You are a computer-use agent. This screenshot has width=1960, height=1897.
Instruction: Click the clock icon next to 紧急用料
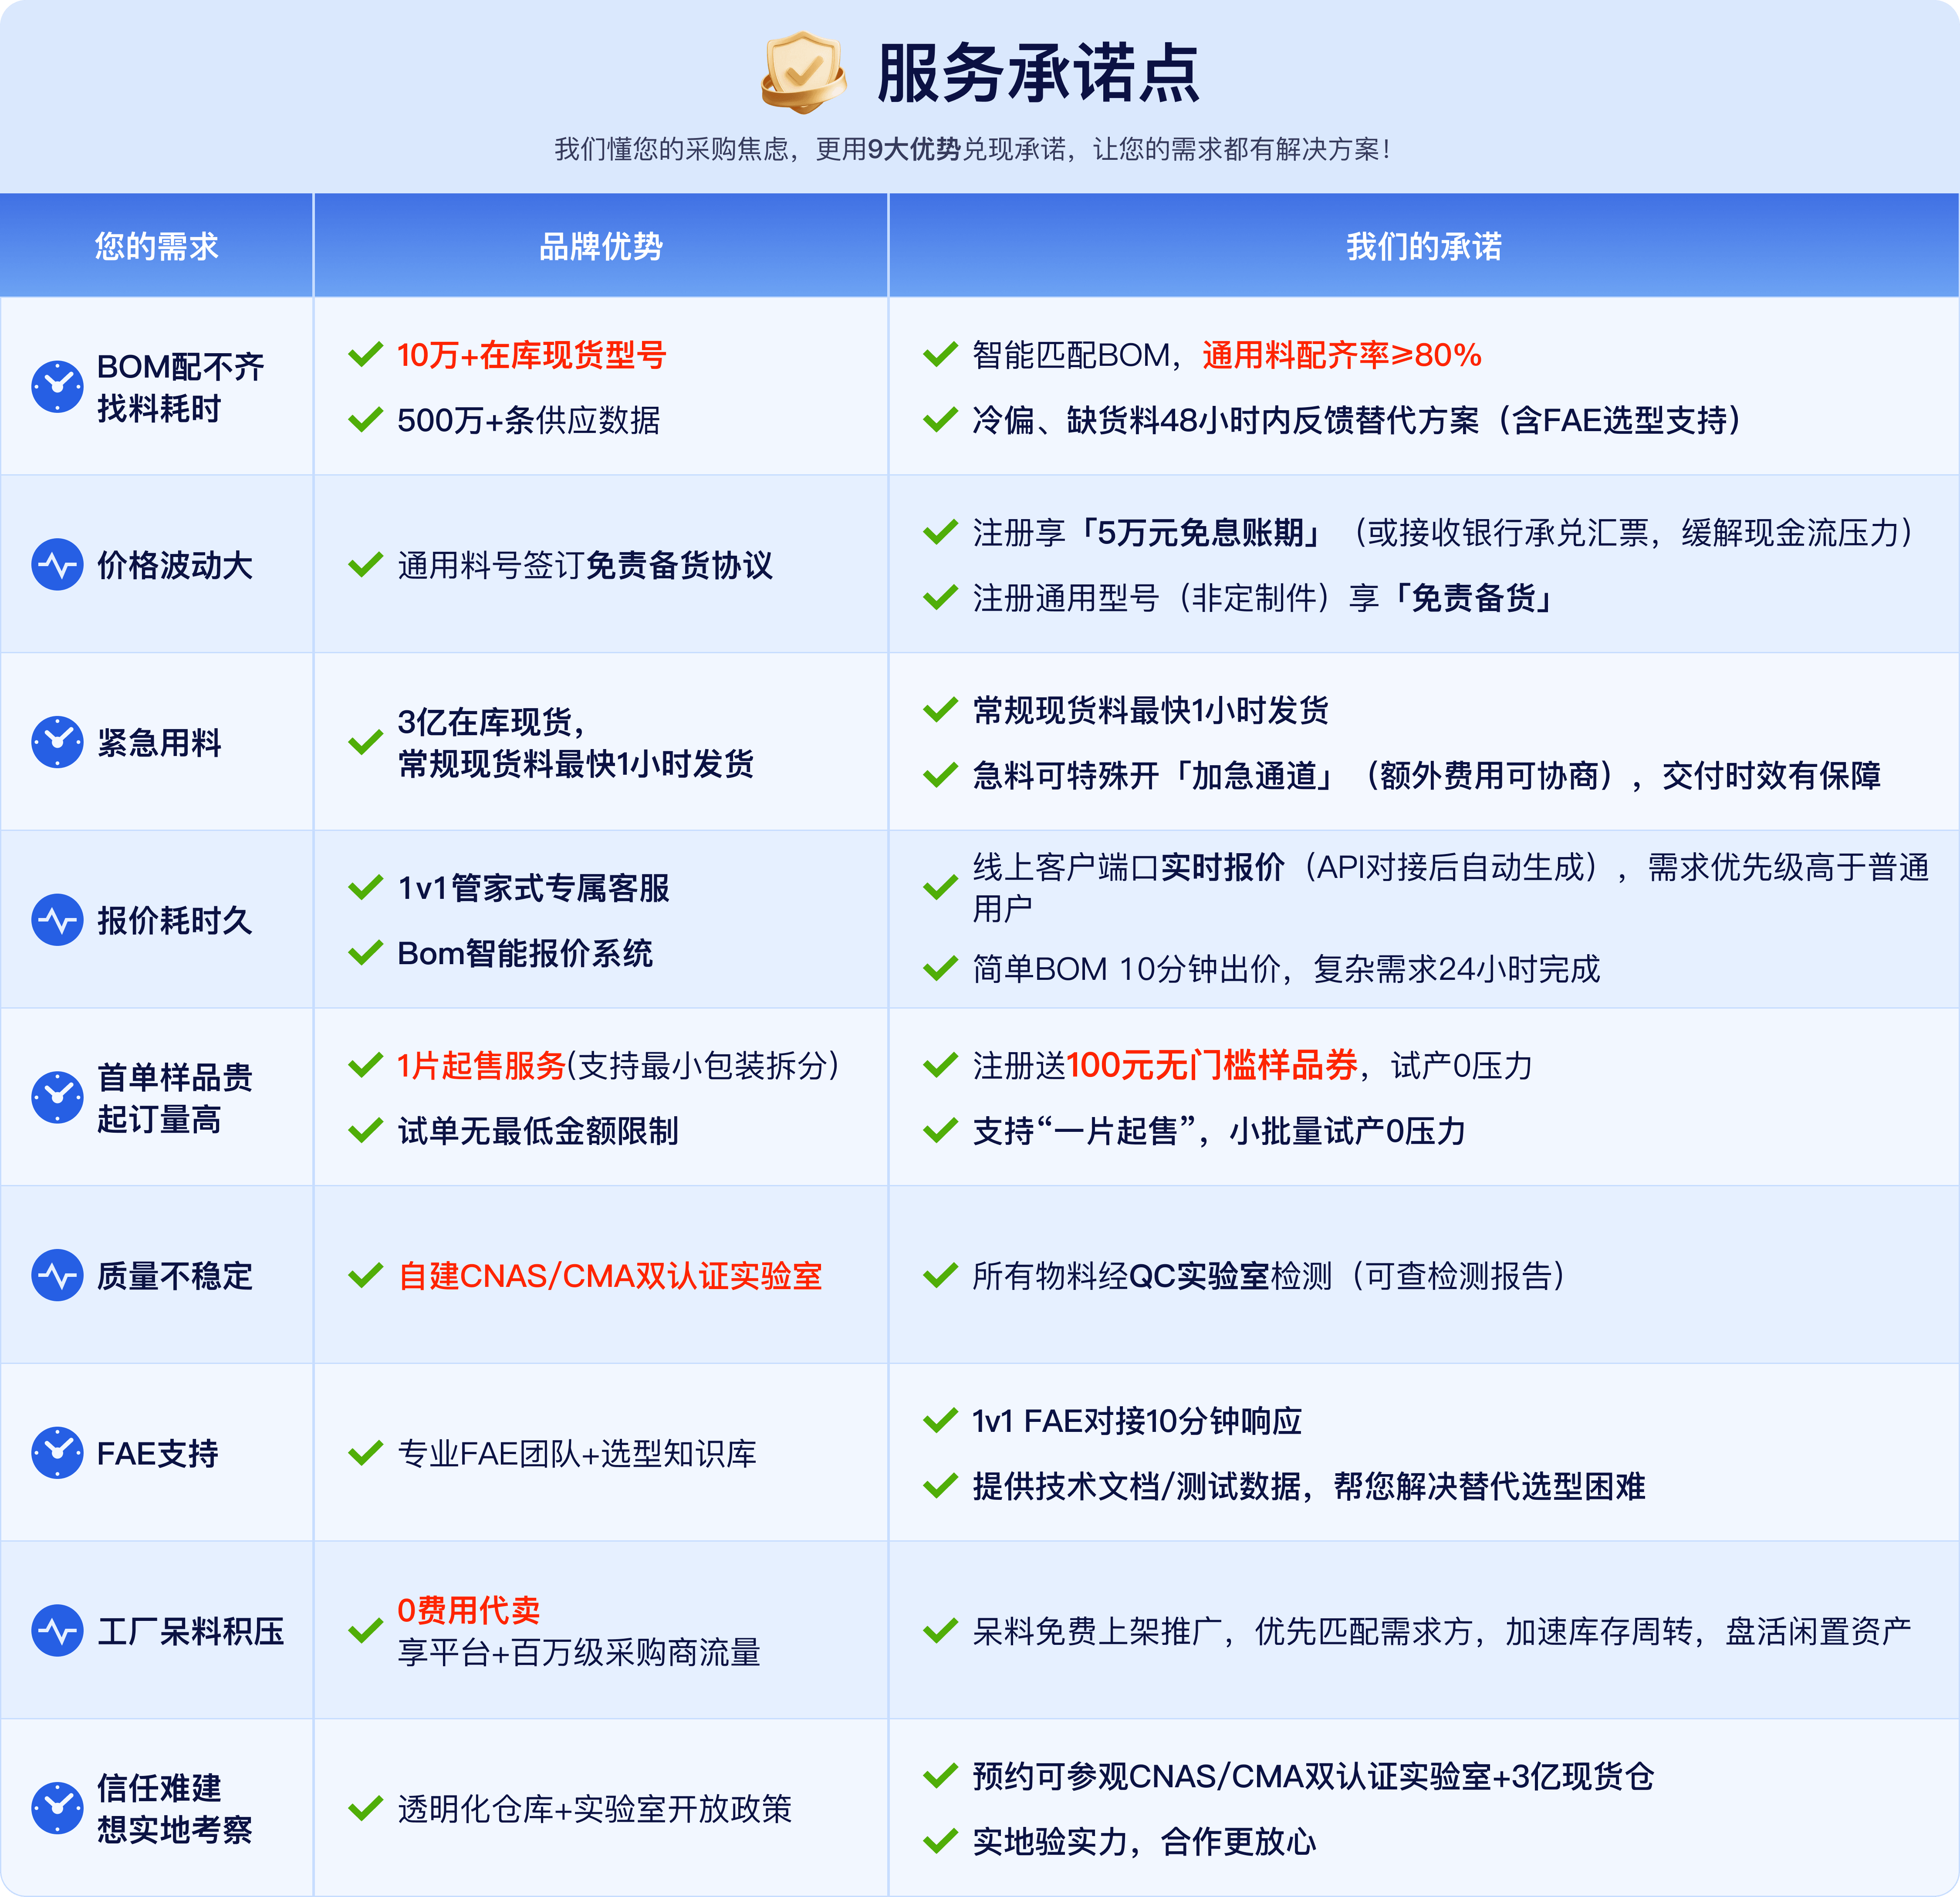[x=58, y=742]
